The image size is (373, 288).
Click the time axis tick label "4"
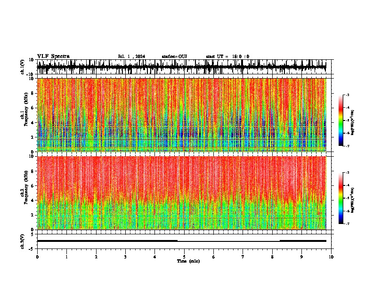[x=155, y=257]
